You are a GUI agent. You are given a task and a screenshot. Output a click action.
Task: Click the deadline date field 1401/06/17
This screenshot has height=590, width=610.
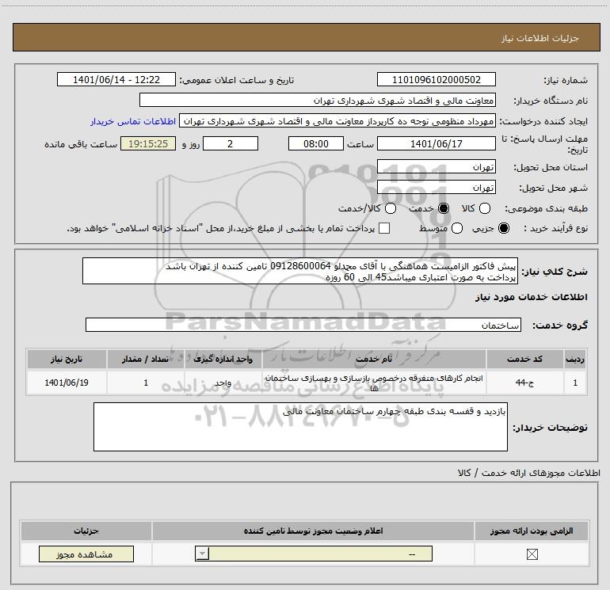pyautogui.click(x=436, y=143)
